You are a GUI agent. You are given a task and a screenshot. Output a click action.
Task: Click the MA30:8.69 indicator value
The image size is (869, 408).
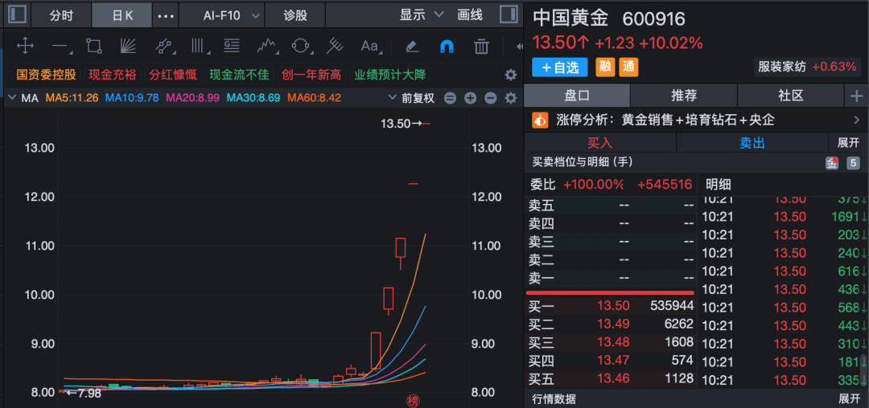click(x=253, y=99)
